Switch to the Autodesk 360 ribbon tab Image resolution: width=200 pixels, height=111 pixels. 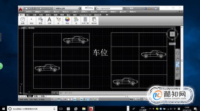pos(85,15)
